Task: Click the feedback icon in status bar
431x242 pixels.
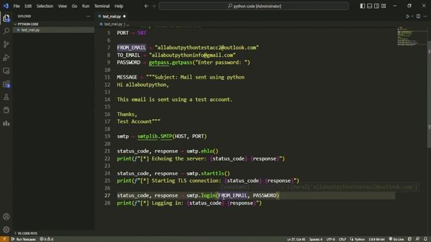Action: (418, 239)
